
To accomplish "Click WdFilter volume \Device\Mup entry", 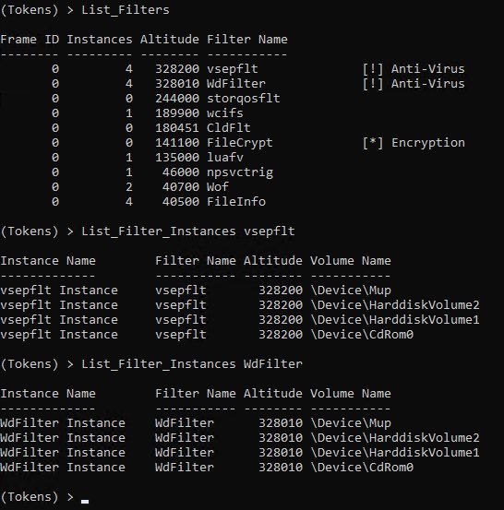I will tap(351, 422).
